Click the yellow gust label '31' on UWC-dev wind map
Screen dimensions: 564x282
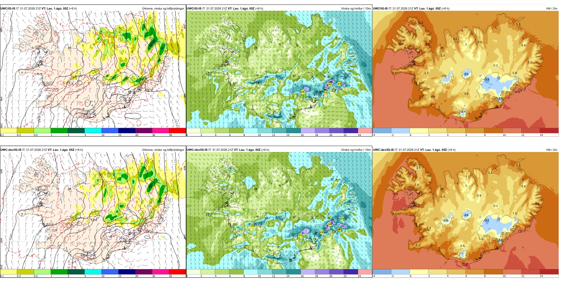[300, 235]
